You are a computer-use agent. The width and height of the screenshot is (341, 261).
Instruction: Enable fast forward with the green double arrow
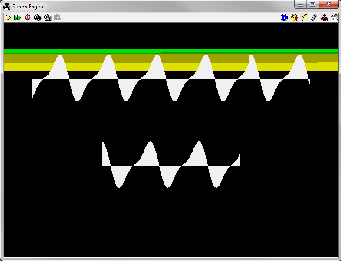(x=17, y=18)
